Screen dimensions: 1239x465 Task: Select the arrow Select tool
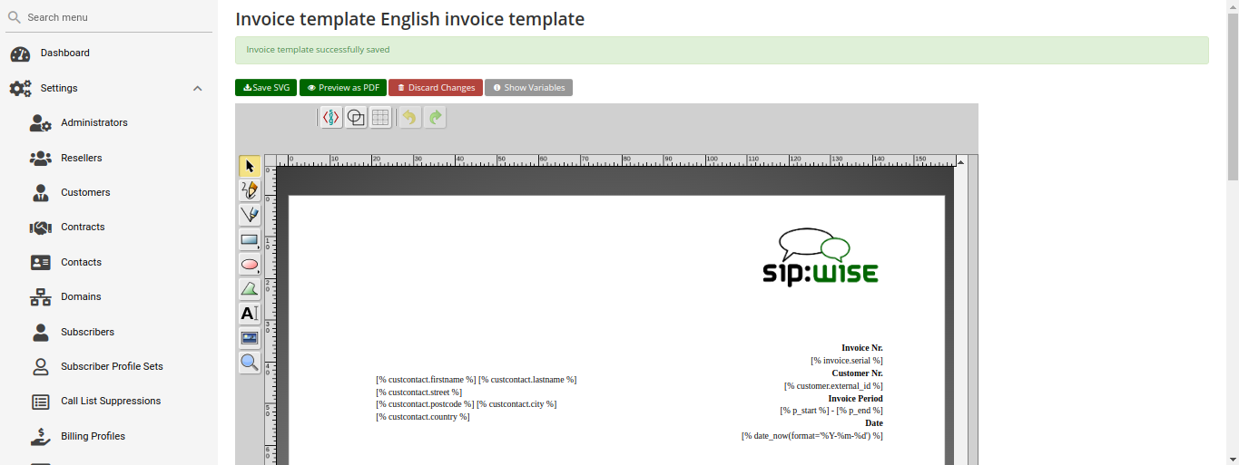pos(250,166)
